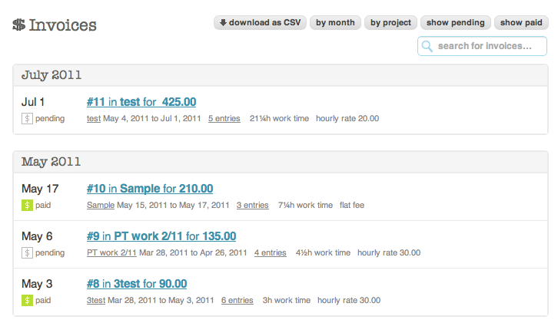
Task: Click pending status icon for invoice #11
Action: coord(27,119)
